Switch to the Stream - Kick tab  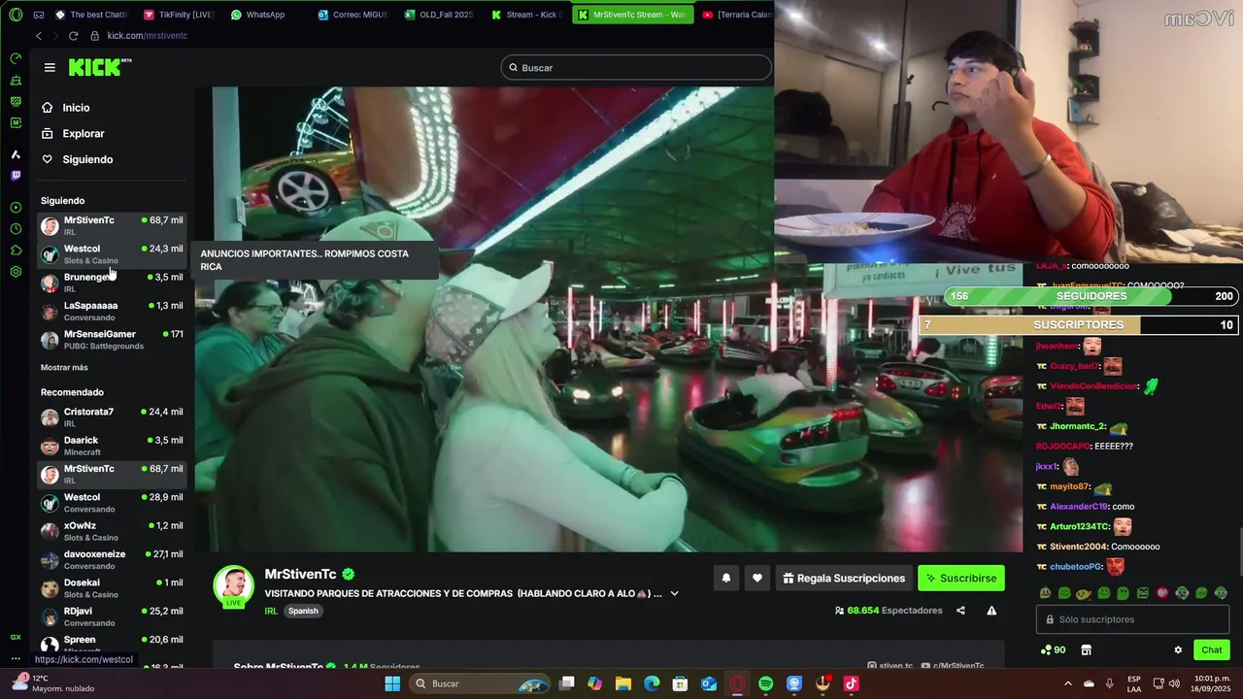(526, 15)
